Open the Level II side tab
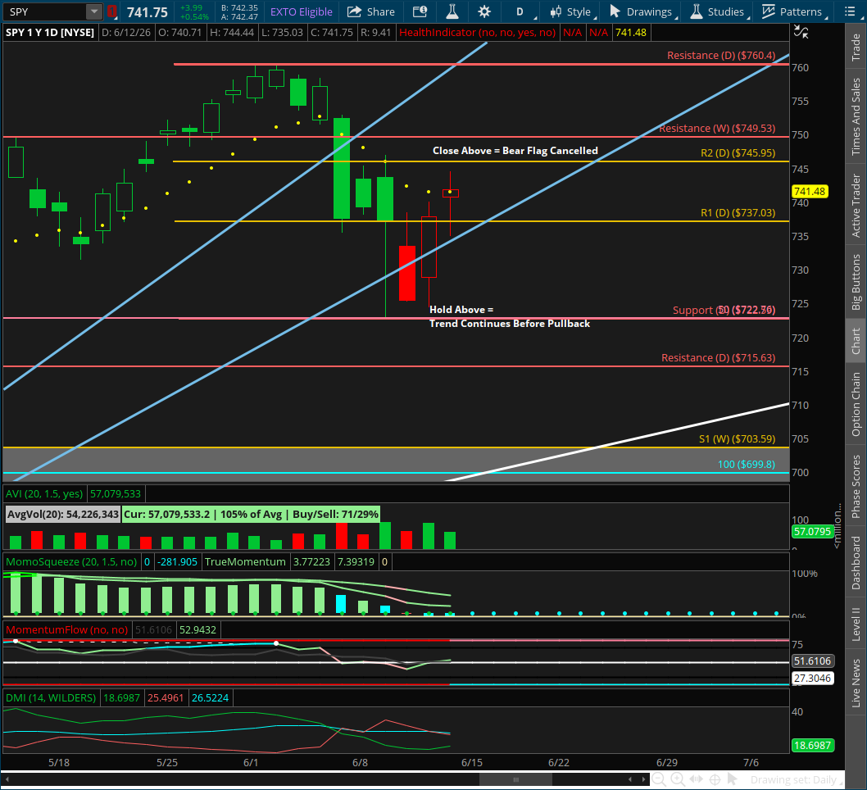The image size is (867, 790). tap(856, 624)
